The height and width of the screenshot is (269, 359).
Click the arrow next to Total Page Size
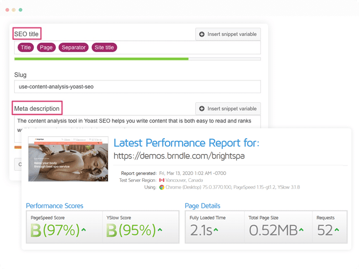(301, 230)
